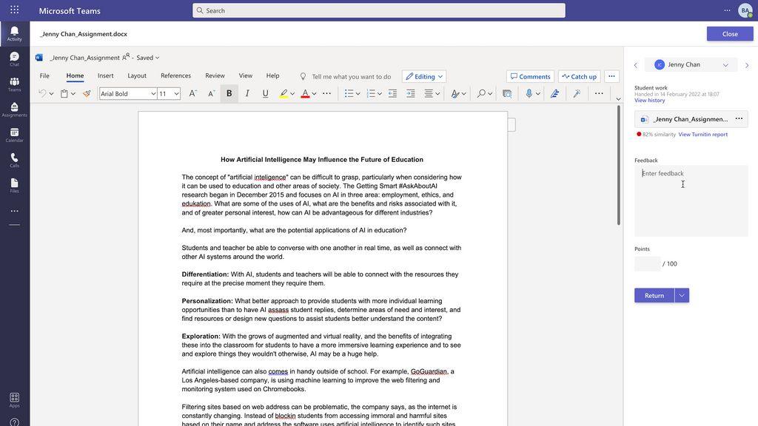Open View Turnitin report link
This screenshot has height=426, width=758.
(x=702, y=135)
